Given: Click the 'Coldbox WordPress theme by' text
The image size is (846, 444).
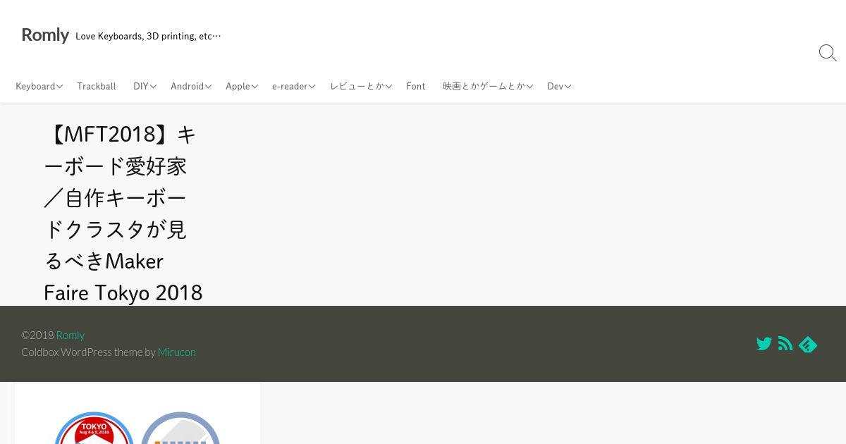Looking at the screenshot, I should point(88,352).
